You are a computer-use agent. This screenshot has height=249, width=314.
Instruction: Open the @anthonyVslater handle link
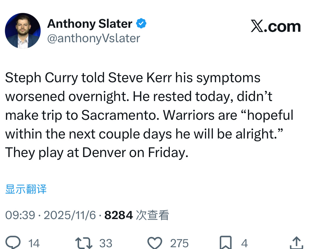click(94, 38)
